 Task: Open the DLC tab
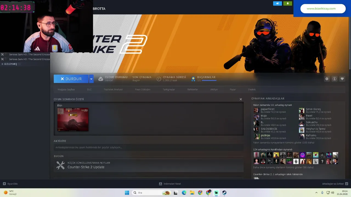[89, 89]
